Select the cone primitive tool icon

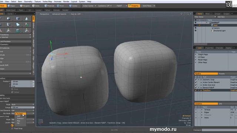27,19
